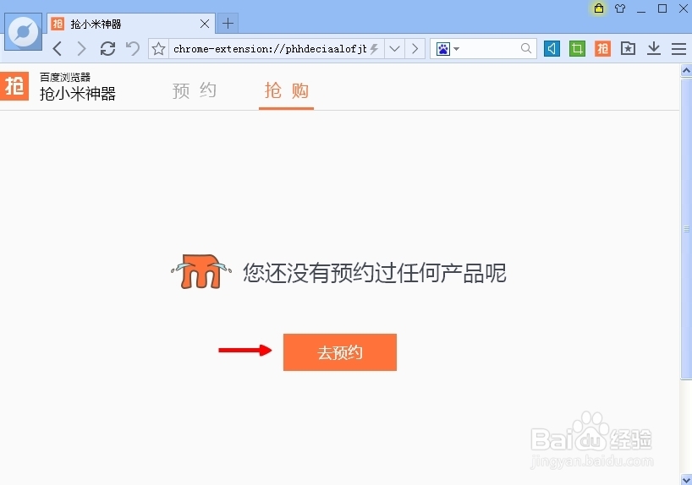This screenshot has height=485, width=692.
Task: Switch to the 抢购 tab
Action: 287,90
